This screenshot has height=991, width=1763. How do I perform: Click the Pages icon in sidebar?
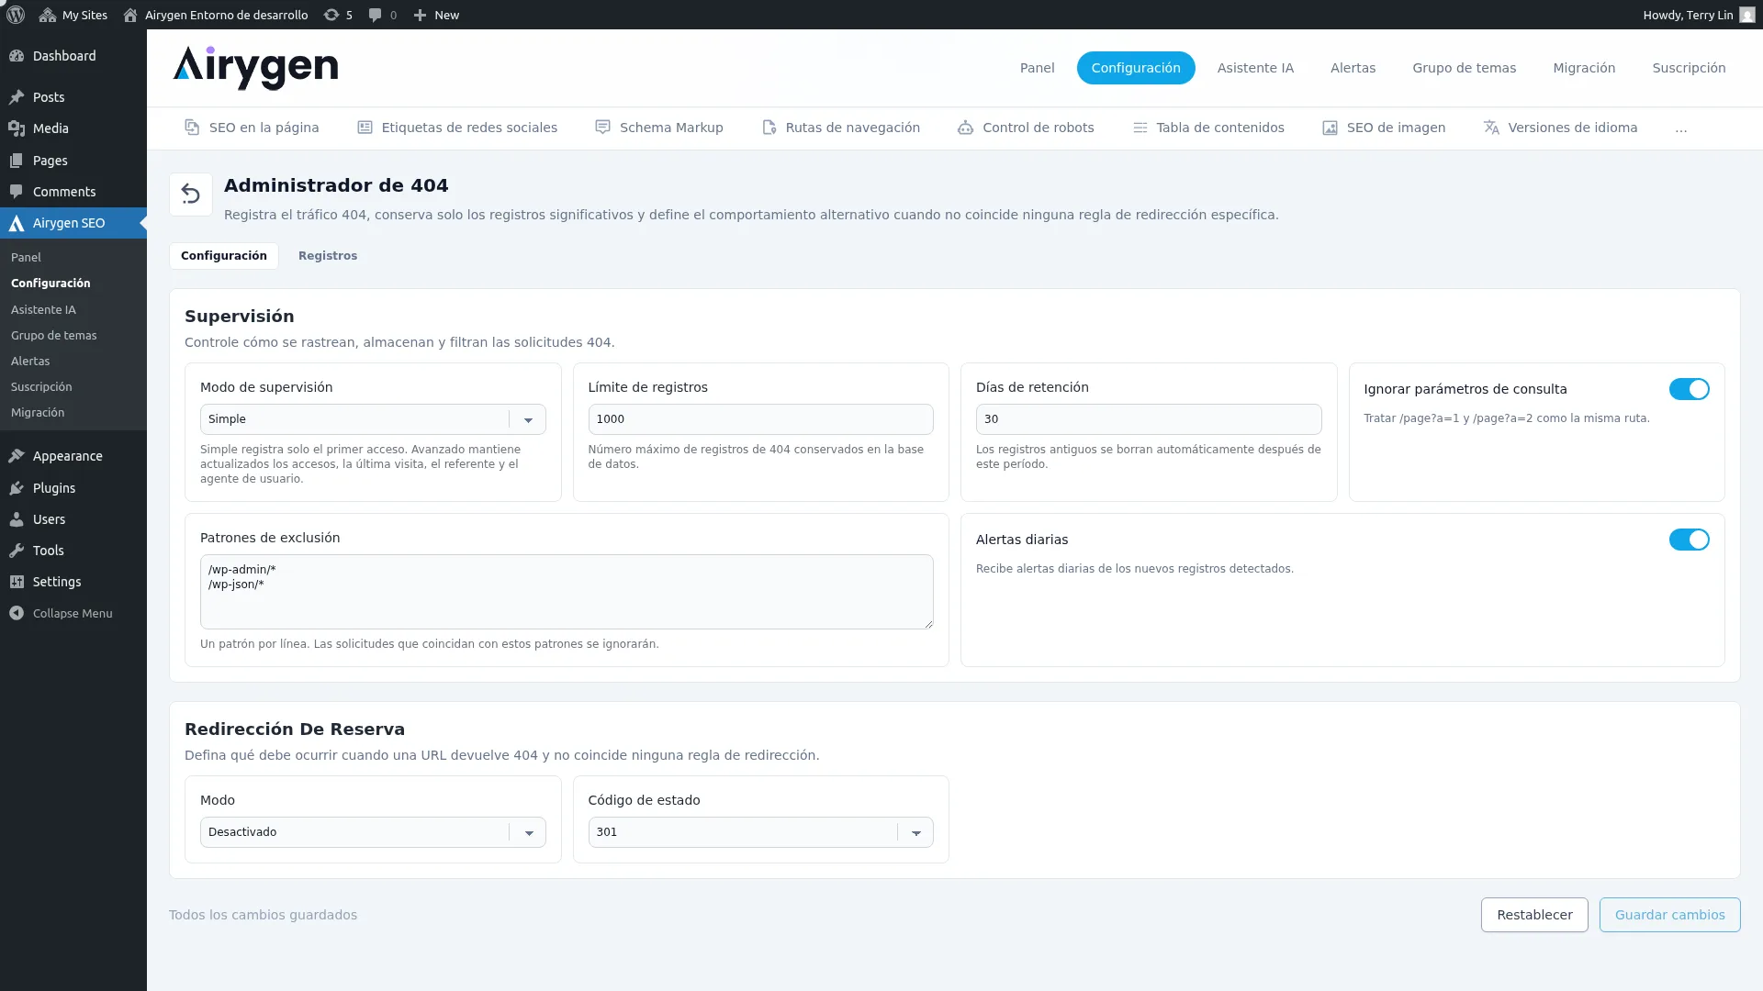tap(17, 161)
